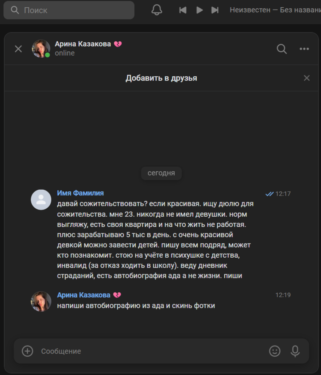Open Арина Казакова's avatar beside her reply
Viewport: 321px width, 375px height.
tap(41, 301)
